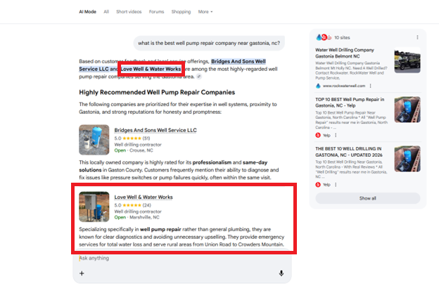439x286 pixels.
Task: Click Yelp favicon under Well Drilling result
Action: point(318,185)
